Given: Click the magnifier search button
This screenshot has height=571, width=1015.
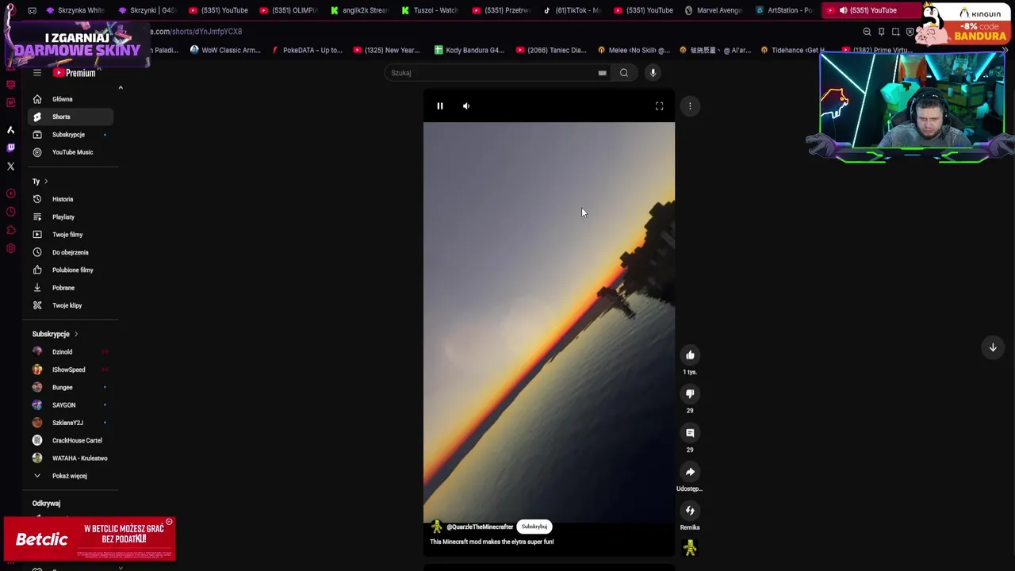Looking at the screenshot, I should [x=624, y=73].
